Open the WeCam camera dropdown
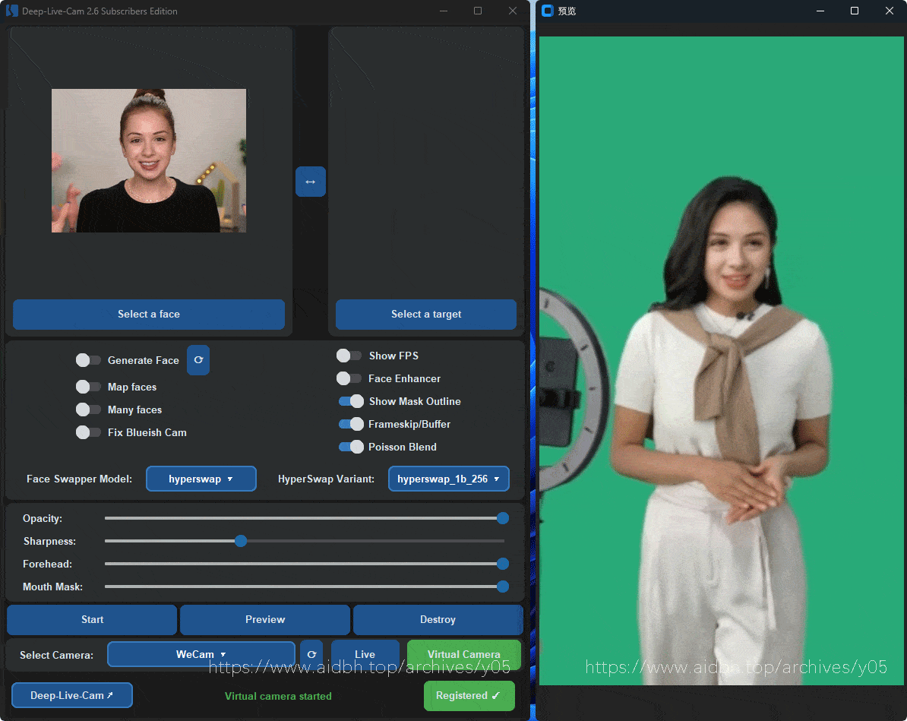907x721 pixels. 201,654
